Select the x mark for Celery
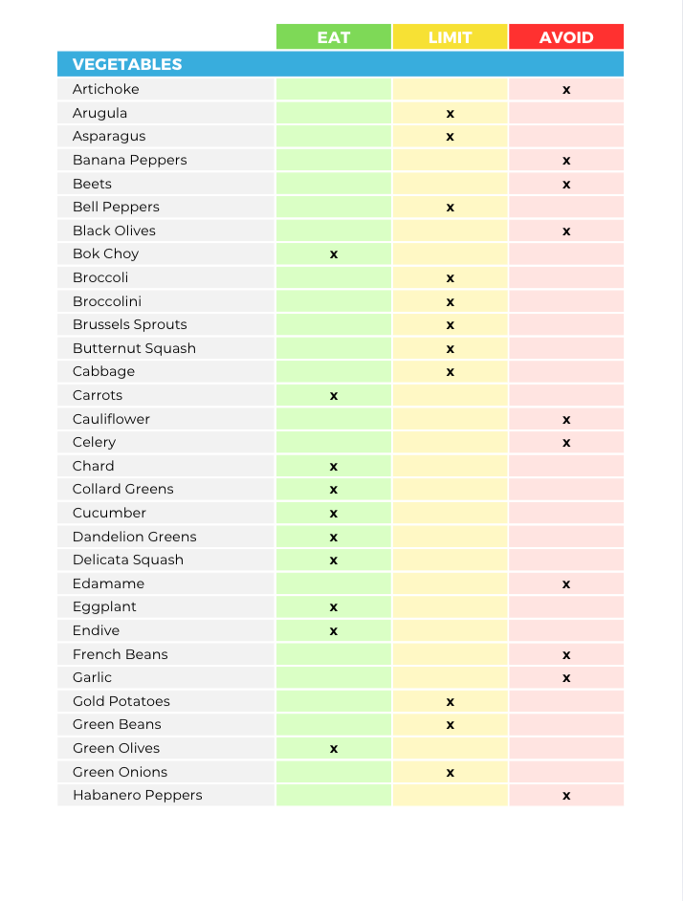Viewport: 683px width, 901px height. (566, 443)
